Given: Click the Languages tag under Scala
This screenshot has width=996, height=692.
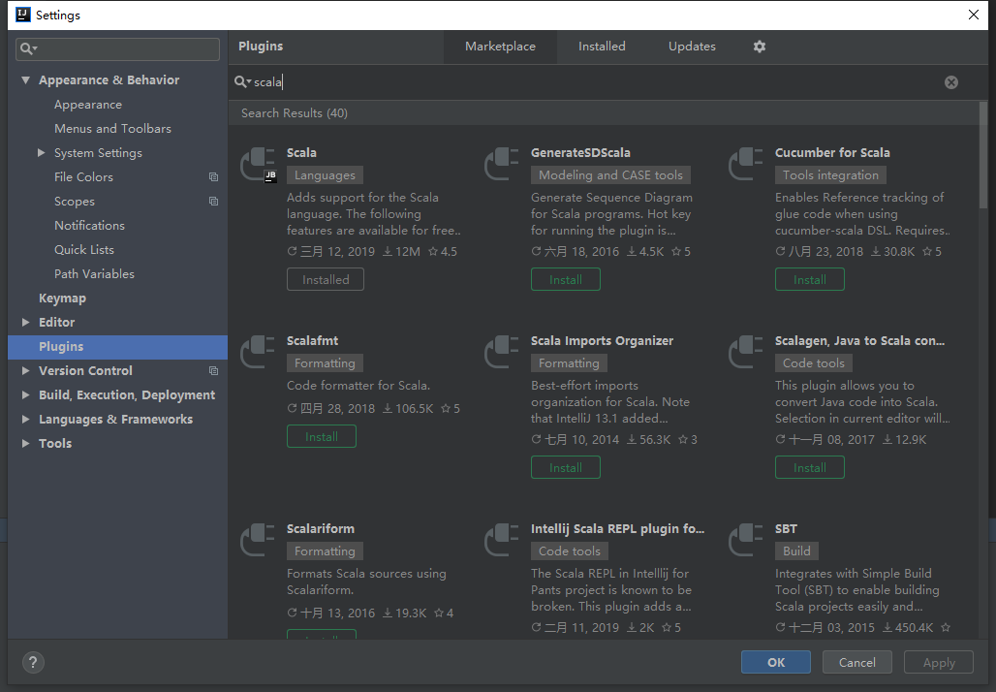Looking at the screenshot, I should tap(325, 175).
